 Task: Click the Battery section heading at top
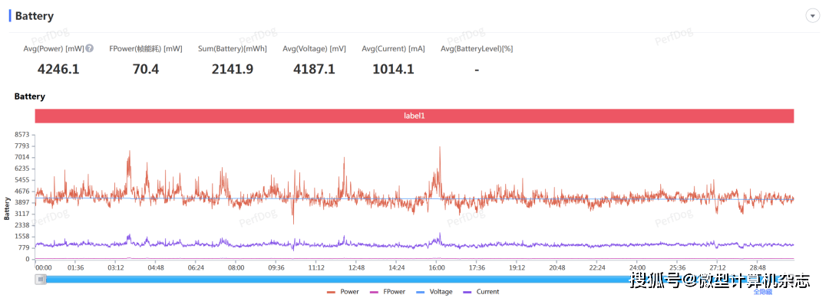pos(35,16)
